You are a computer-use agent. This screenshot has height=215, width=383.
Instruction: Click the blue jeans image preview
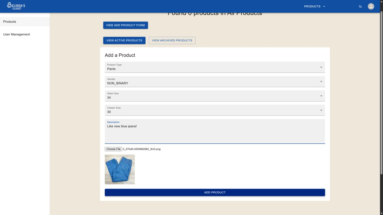[120, 169]
